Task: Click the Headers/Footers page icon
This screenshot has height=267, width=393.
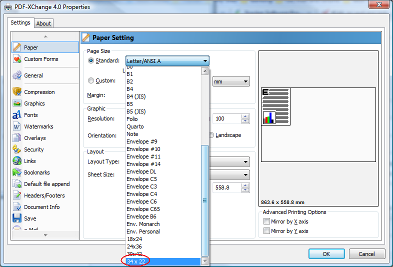Action: point(17,195)
